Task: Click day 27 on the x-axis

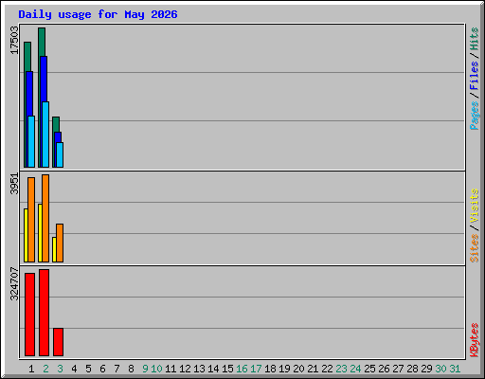Action: pyautogui.click(x=398, y=369)
